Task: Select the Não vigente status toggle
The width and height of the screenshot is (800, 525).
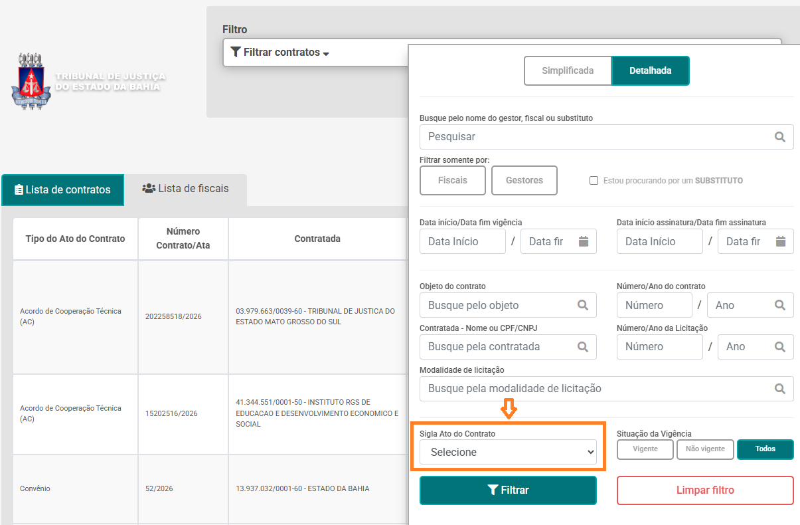Action: pos(704,449)
